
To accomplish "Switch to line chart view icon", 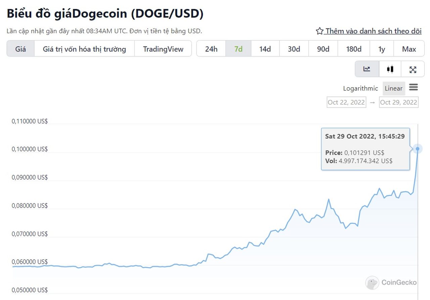I will (367, 69).
